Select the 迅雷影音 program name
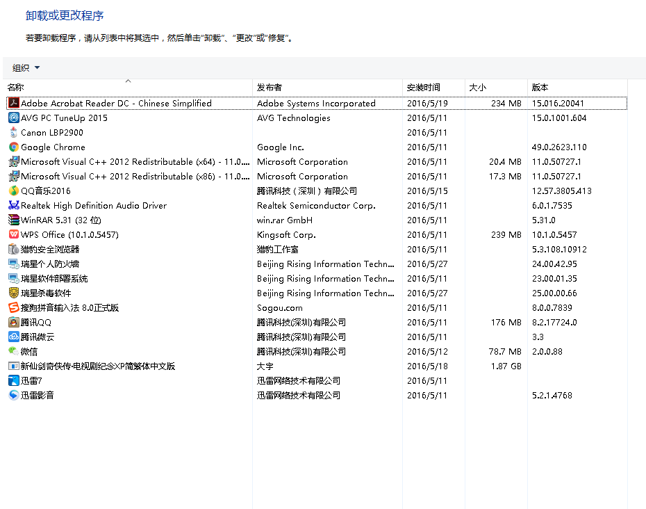Screen dimensions: 646x509 (x=37, y=395)
